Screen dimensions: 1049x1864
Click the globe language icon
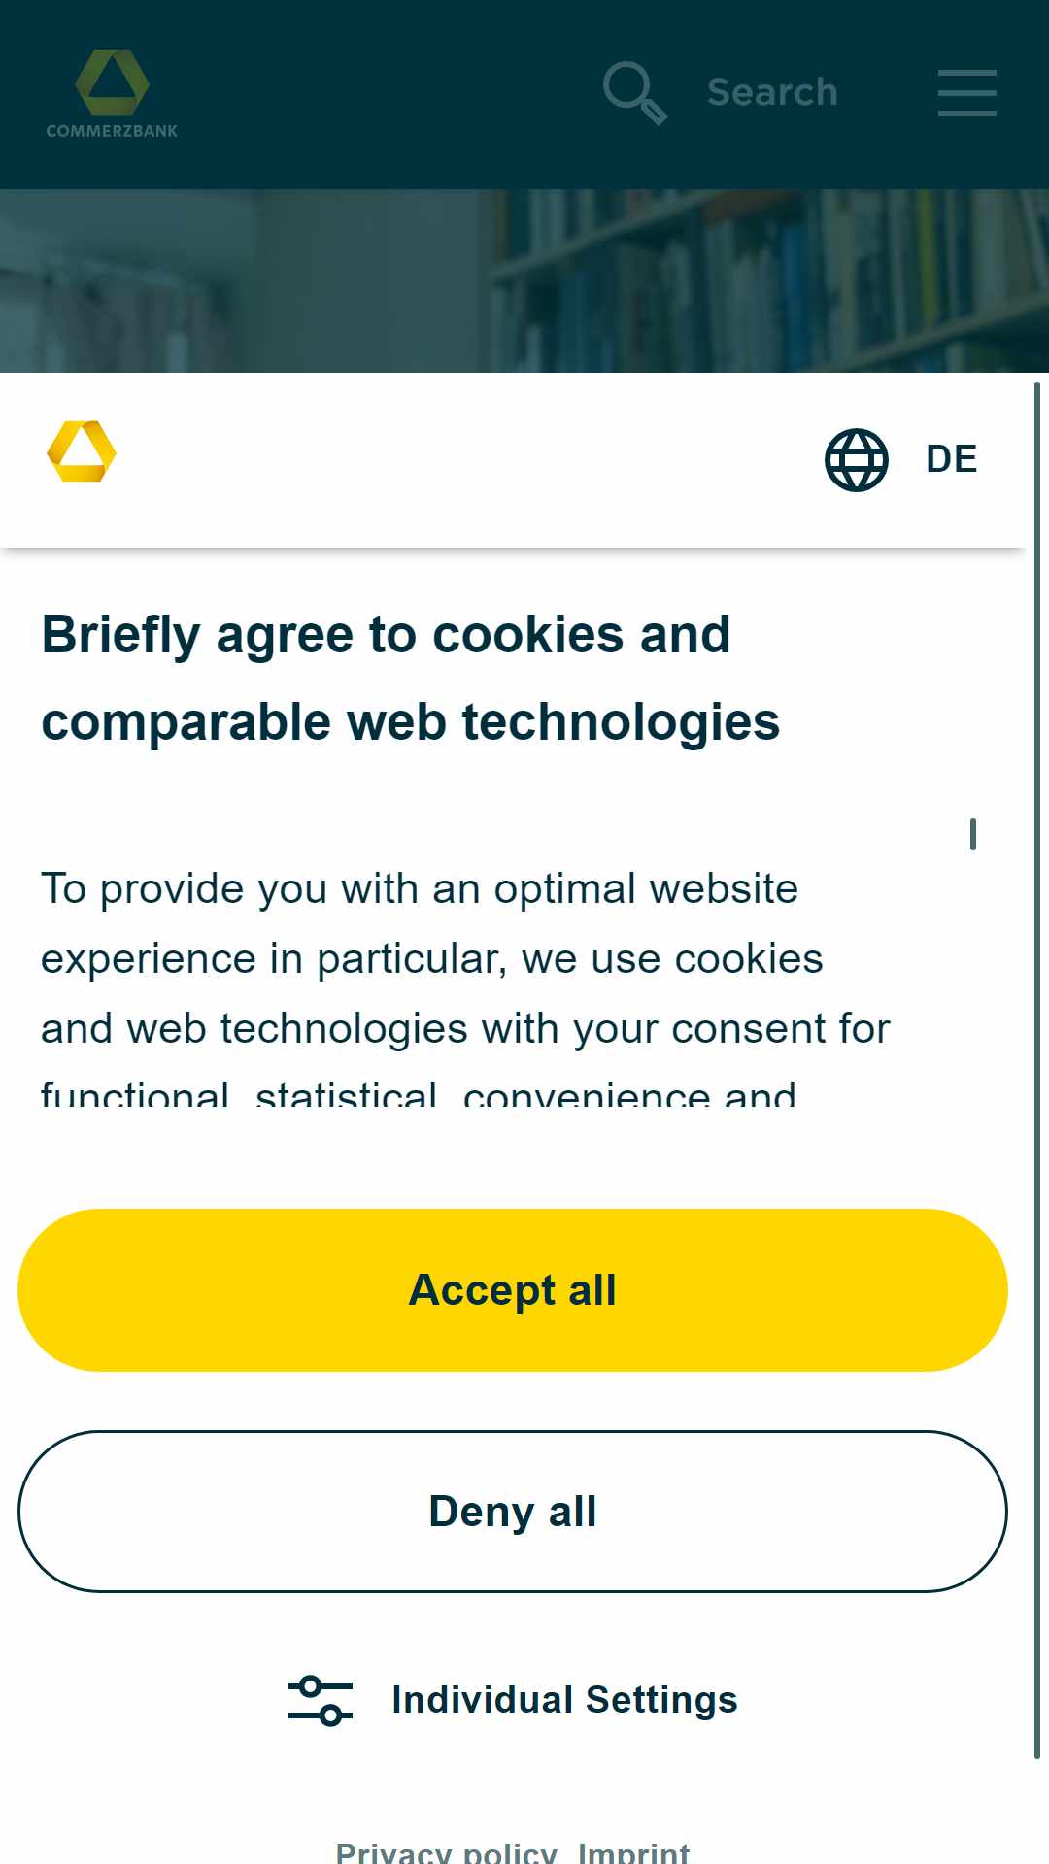coord(857,459)
